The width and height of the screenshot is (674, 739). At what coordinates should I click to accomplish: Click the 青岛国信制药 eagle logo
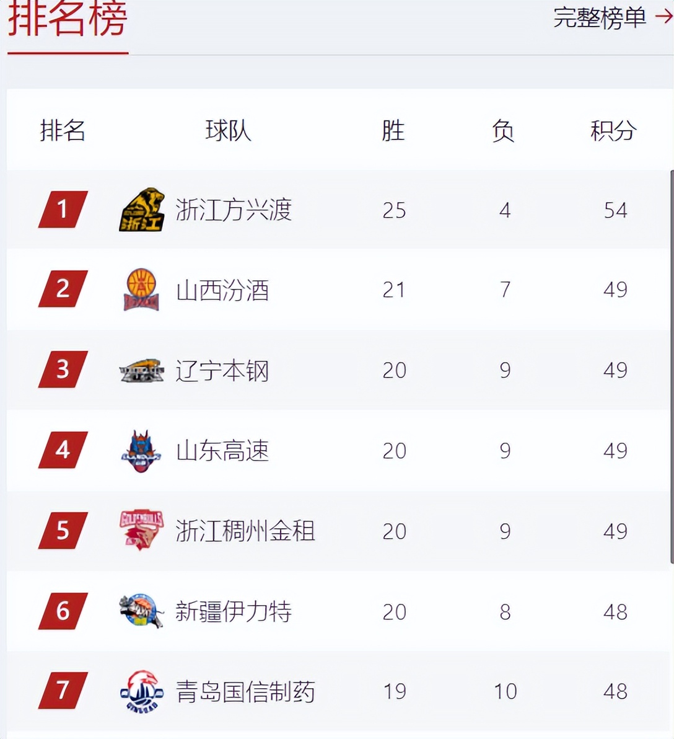[142, 691]
